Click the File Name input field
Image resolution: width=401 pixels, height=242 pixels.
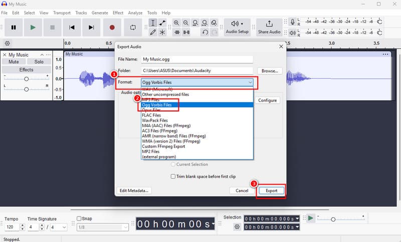[x=197, y=59]
